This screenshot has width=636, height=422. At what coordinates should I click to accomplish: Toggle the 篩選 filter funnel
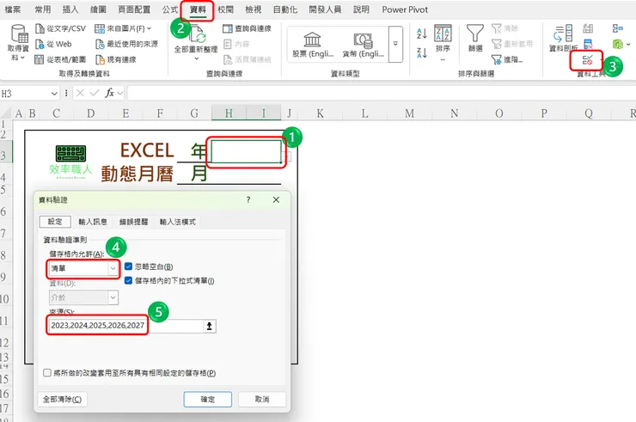[475, 38]
